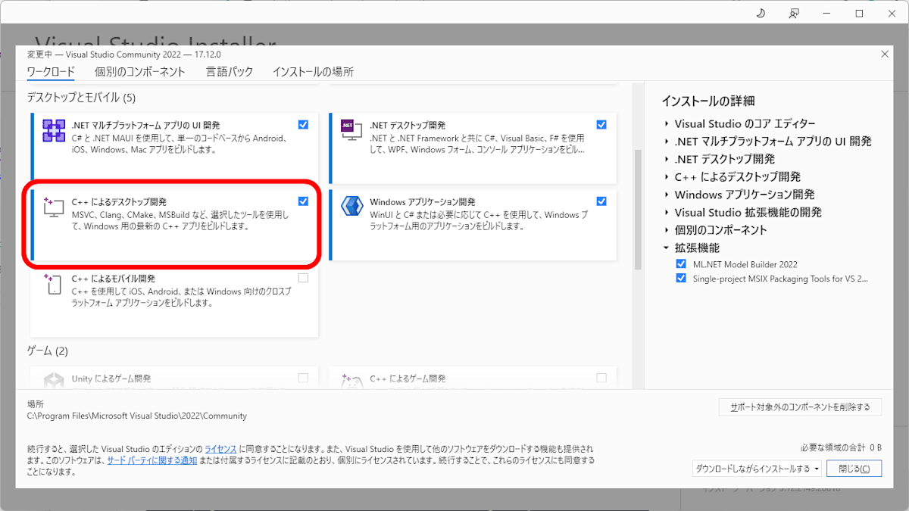The height and width of the screenshot is (511, 909).
Task: Click the ゲーム (2) heading
Action: click(48, 351)
